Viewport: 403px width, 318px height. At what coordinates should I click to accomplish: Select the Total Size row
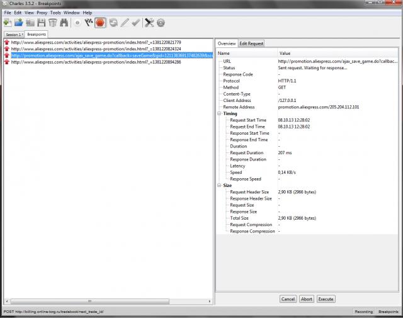click(307, 218)
